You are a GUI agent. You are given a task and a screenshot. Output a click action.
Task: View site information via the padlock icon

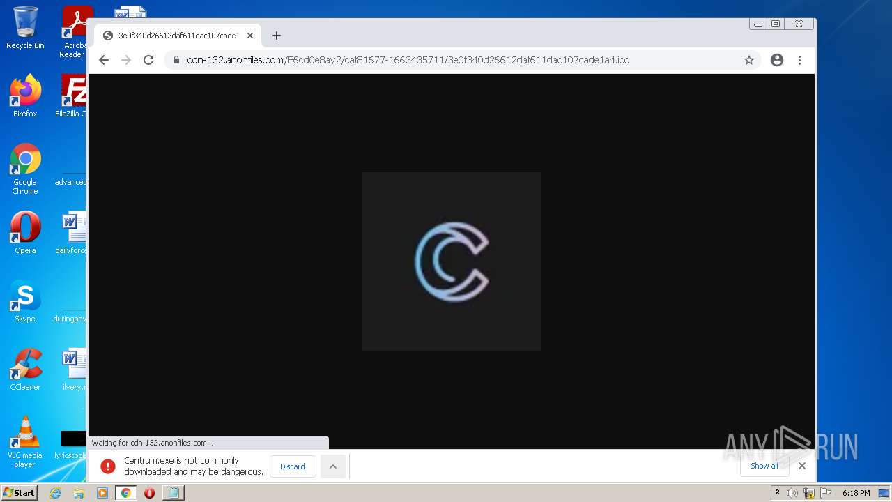[x=176, y=60]
